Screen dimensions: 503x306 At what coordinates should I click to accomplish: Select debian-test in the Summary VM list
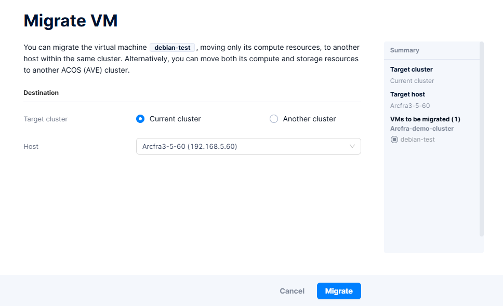point(417,140)
